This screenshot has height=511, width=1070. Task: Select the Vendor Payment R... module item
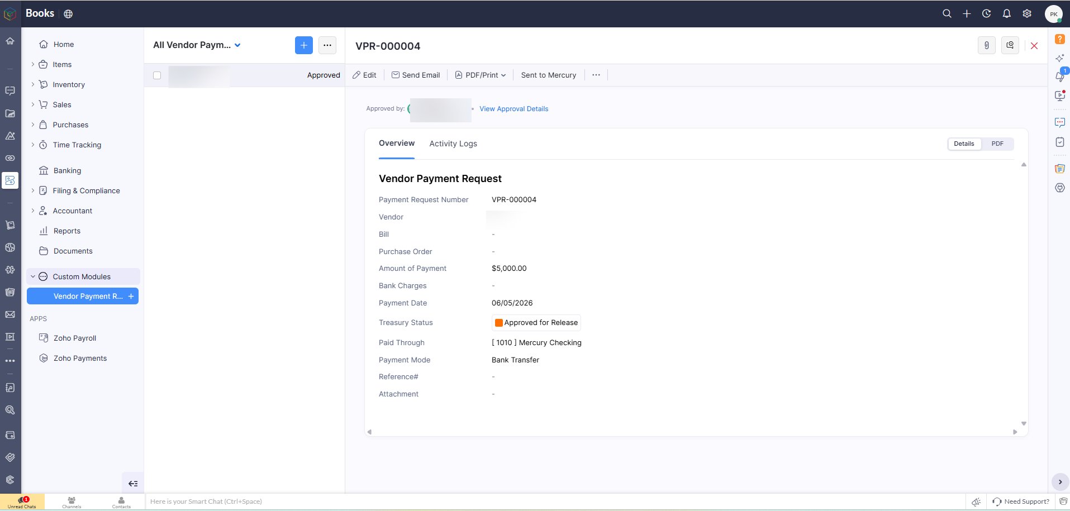point(83,296)
